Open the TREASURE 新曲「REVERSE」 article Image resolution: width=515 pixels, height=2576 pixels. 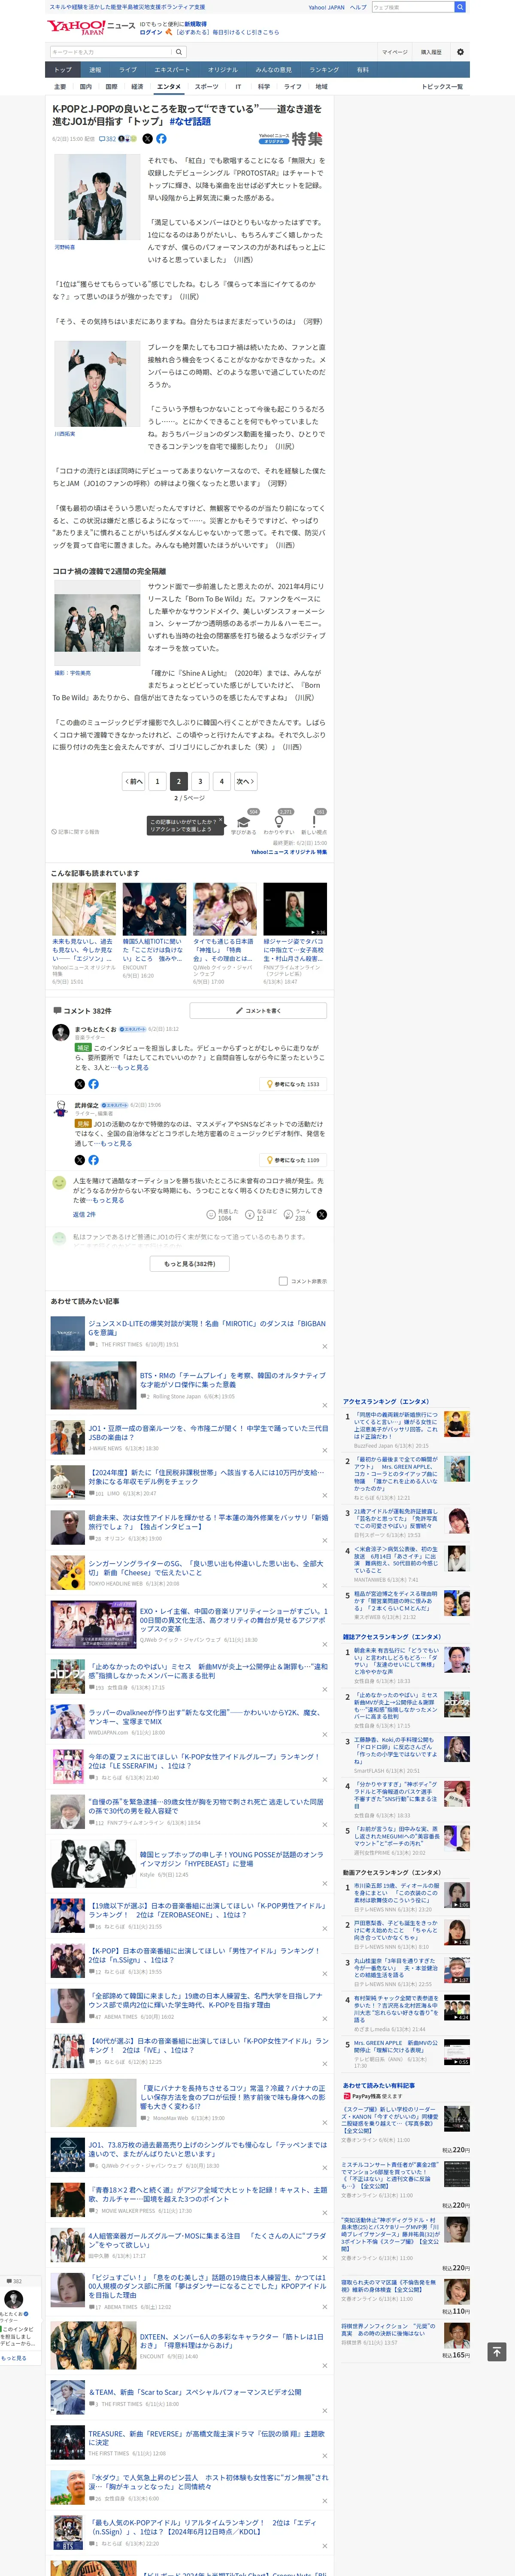coord(206,2438)
